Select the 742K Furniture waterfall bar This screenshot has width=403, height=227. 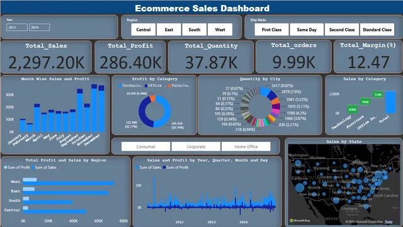[x=365, y=102]
